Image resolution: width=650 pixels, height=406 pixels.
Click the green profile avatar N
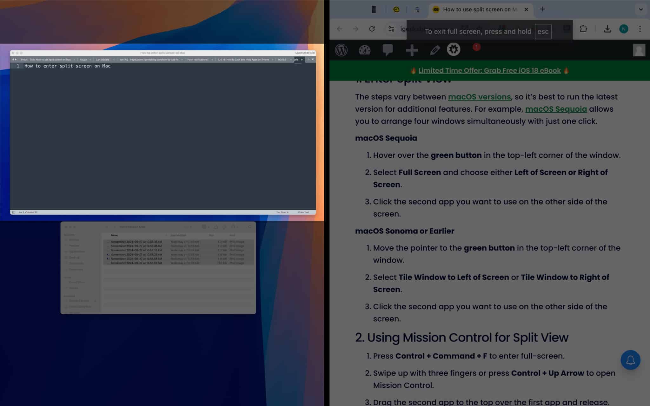click(x=624, y=29)
